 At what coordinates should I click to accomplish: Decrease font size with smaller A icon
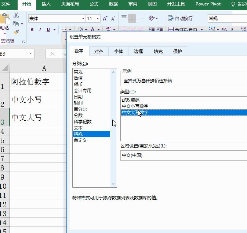[113, 19]
